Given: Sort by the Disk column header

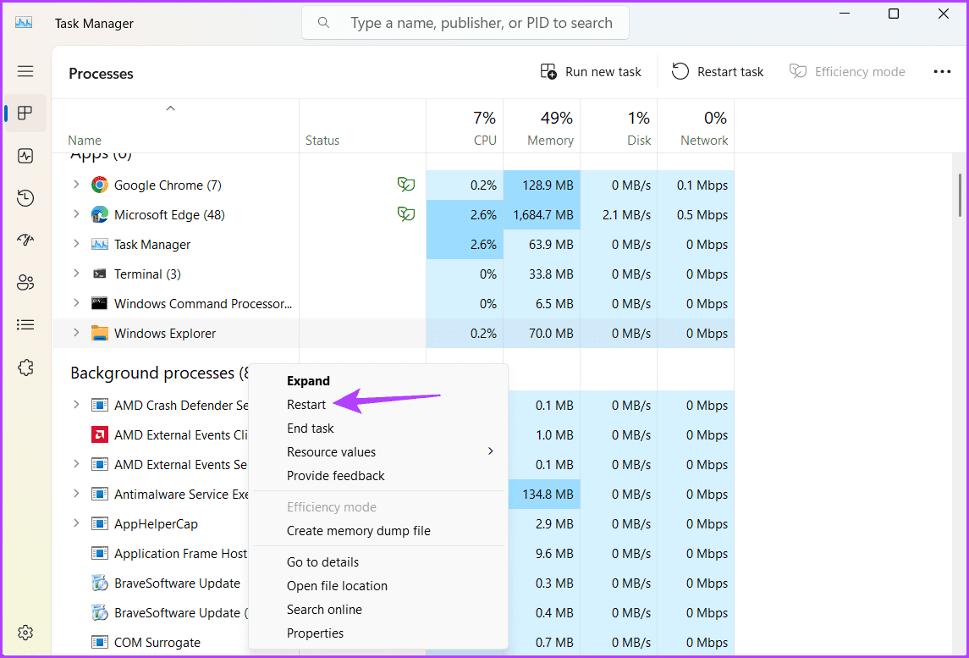Looking at the screenshot, I should click(x=619, y=126).
